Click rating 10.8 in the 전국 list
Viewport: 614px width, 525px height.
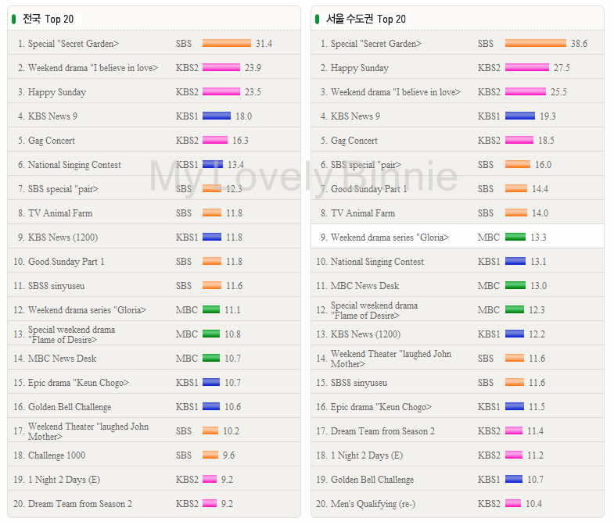pyautogui.click(x=232, y=334)
